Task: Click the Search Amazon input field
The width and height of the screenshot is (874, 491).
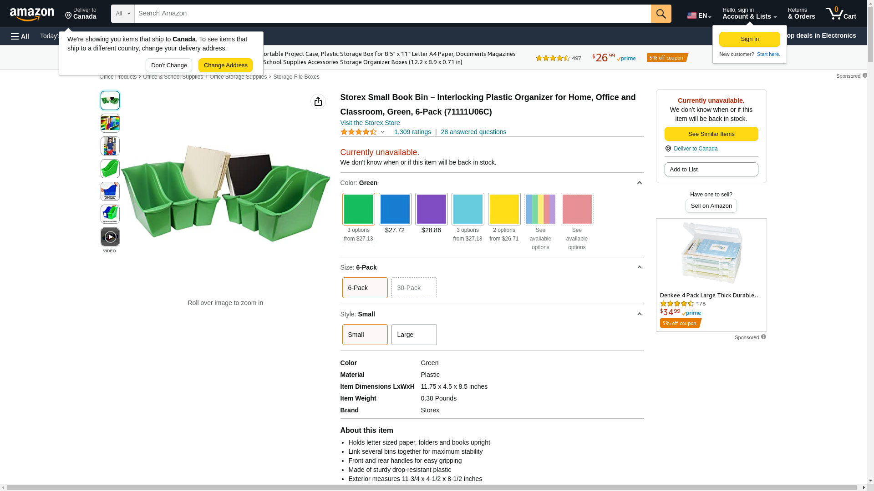Action: 392,14
